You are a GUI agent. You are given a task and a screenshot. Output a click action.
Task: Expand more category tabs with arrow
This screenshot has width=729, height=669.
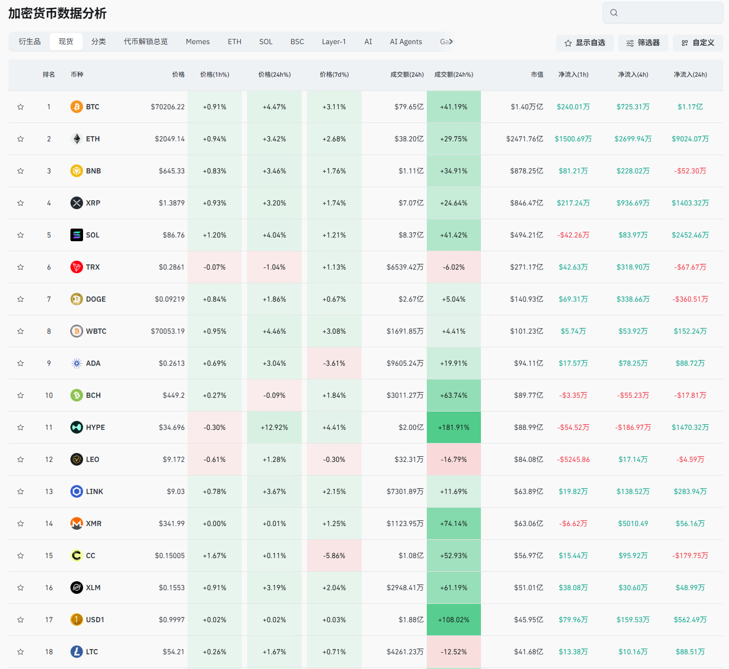(x=450, y=42)
